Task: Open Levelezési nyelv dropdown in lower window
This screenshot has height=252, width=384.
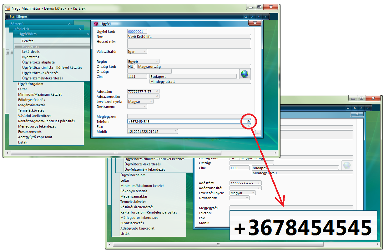Action: click(x=242, y=193)
